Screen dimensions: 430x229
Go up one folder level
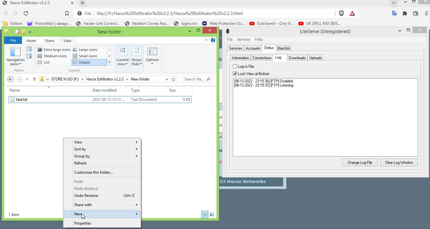(x=34, y=79)
